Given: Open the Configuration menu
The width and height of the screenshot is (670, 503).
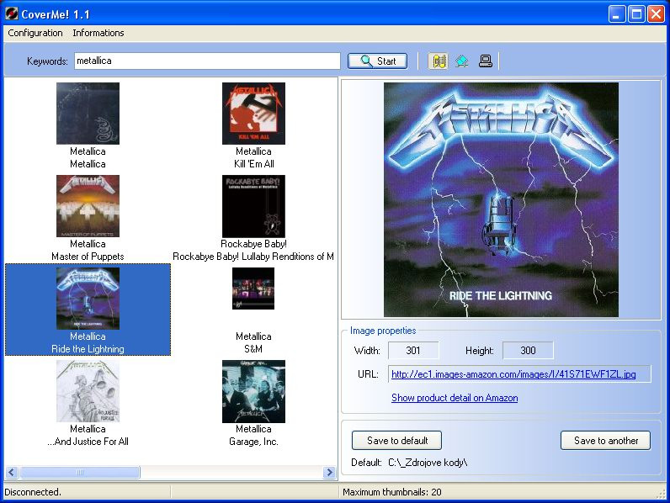Looking at the screenshot, I should pos(35,33).
